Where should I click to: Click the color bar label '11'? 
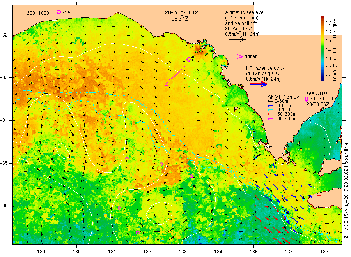(x=328, y=77)
